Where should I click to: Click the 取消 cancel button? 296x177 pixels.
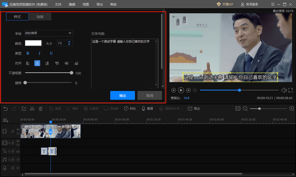pyautogui.click(x=150, y=96)
